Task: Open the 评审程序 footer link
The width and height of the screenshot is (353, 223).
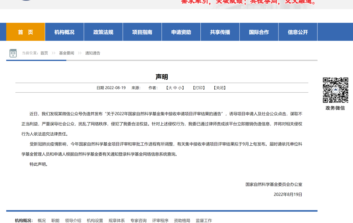Action: [160, 220]
